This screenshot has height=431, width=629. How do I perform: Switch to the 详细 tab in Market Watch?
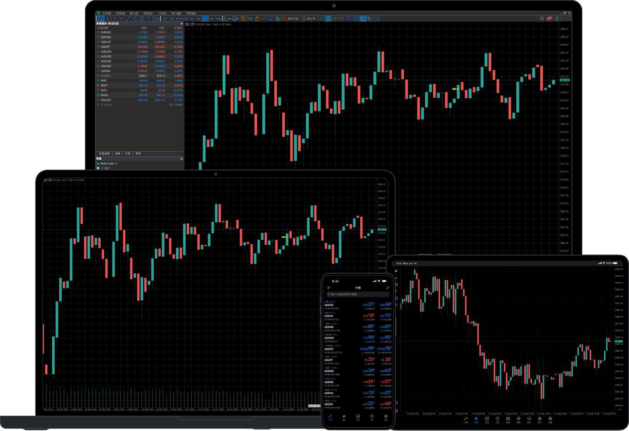point(117,154)
